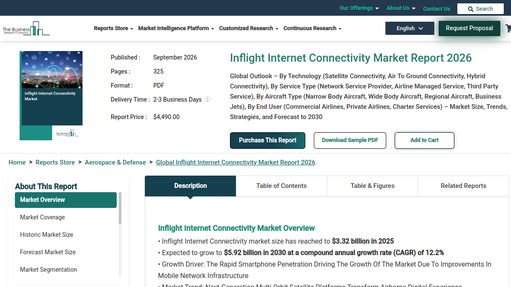The height and width of the screenshot is (287, 511).
Task: Click the About This Report heading
Action: click(46, 186)
